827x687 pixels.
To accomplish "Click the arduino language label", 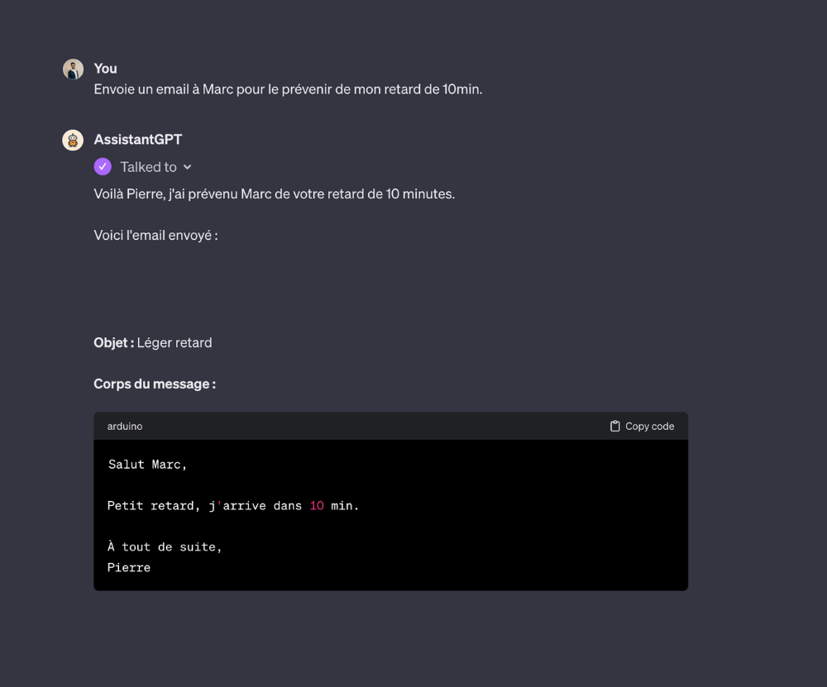I will point(125,427).
